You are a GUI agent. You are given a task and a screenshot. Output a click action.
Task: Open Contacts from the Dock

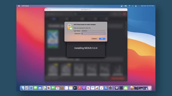pyautogui.click(x=62, y=88)
